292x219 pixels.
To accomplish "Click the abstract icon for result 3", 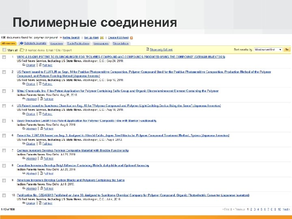I will pos(24,99).
